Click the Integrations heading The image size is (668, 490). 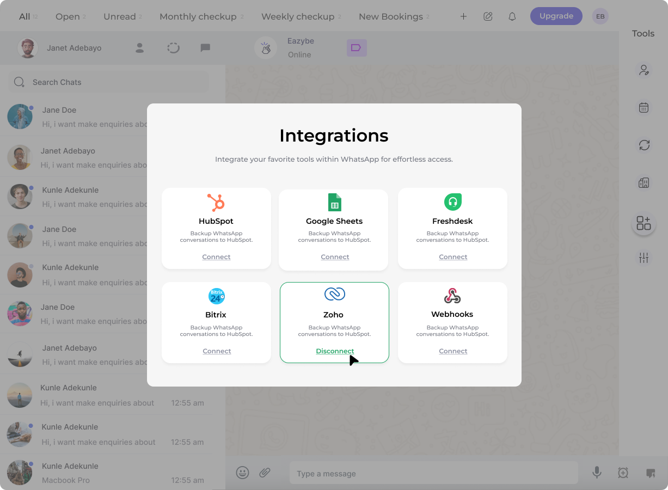tap(334, 135)
